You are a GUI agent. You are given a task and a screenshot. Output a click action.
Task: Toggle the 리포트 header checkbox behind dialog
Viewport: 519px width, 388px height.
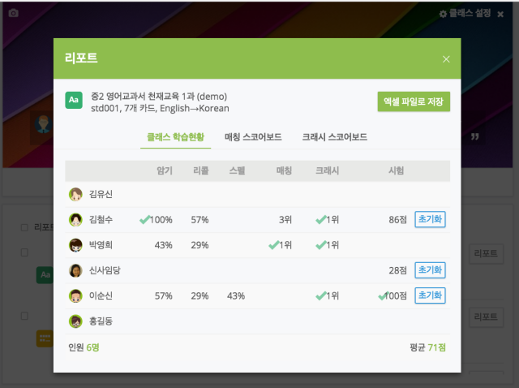(x=24, y=227)
